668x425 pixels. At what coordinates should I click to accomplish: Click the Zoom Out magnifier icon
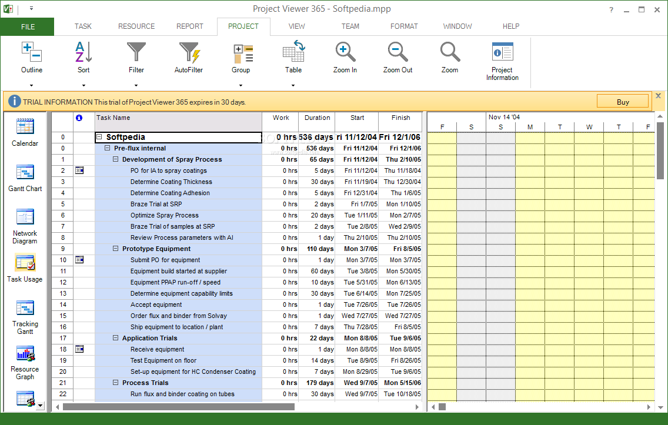click(398, 52)
